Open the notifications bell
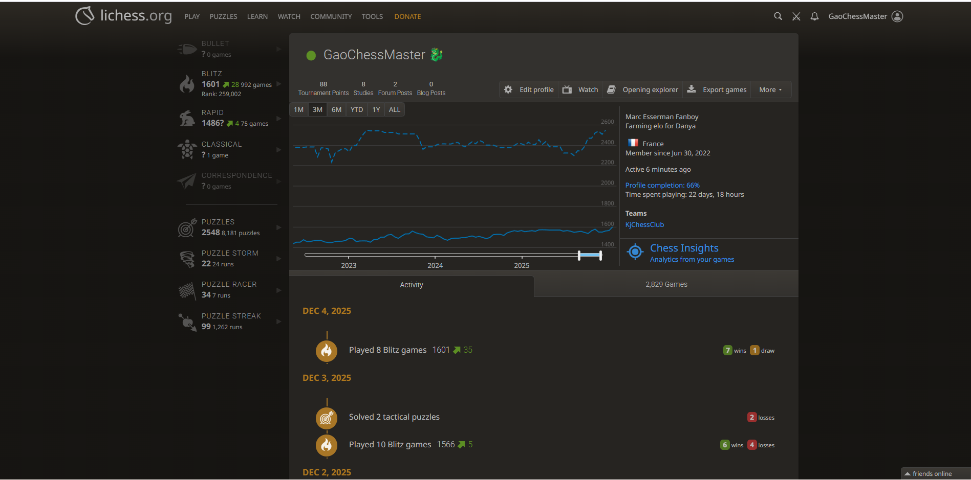Viewport: 971px width, 480px height. (814, 16)
